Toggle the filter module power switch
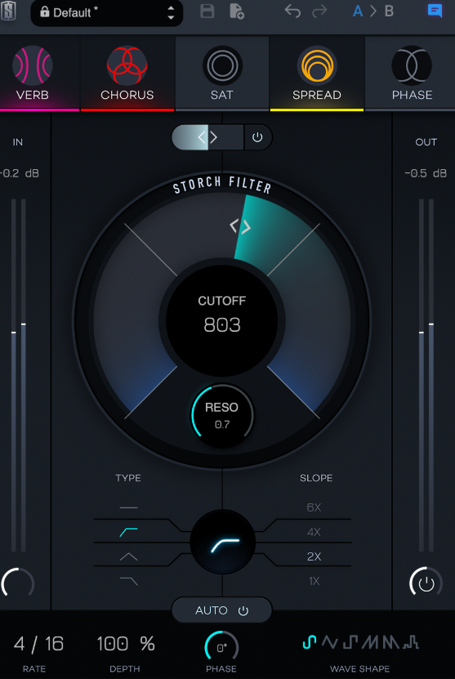The width and height of the screenshot is (455, 679). (x=257, y=137)
